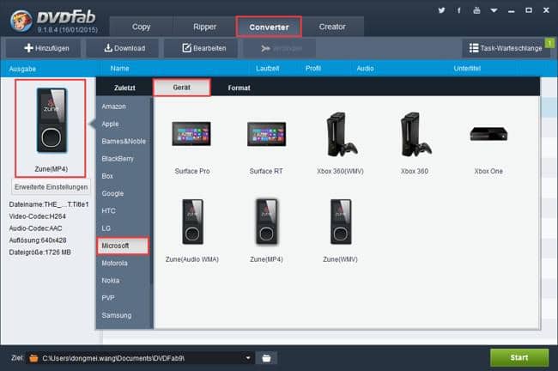Image resolution: width=558 pixels, height=371 pixels.
Task: Click the Dateigröße:1726 MB info line
Action: pos(39,252)
